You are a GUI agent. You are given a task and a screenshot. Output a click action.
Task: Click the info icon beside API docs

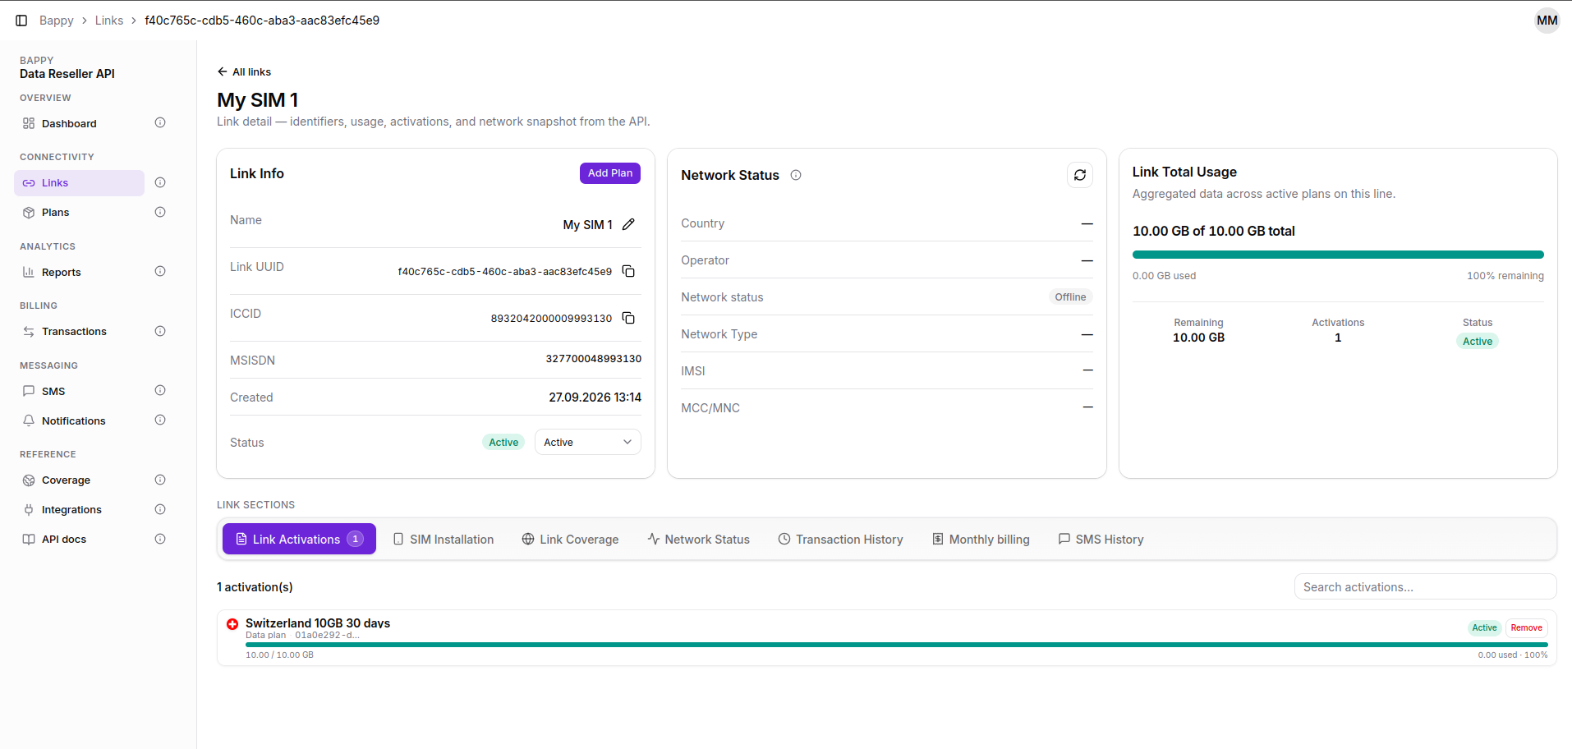(160, 539)
